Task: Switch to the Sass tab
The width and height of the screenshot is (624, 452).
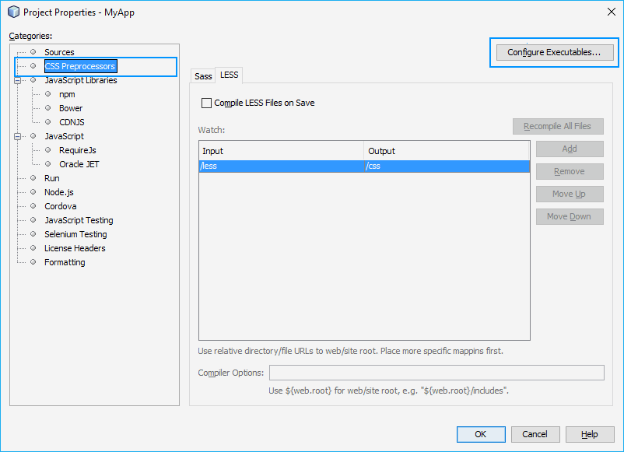Action: click(x=202, y=75)
